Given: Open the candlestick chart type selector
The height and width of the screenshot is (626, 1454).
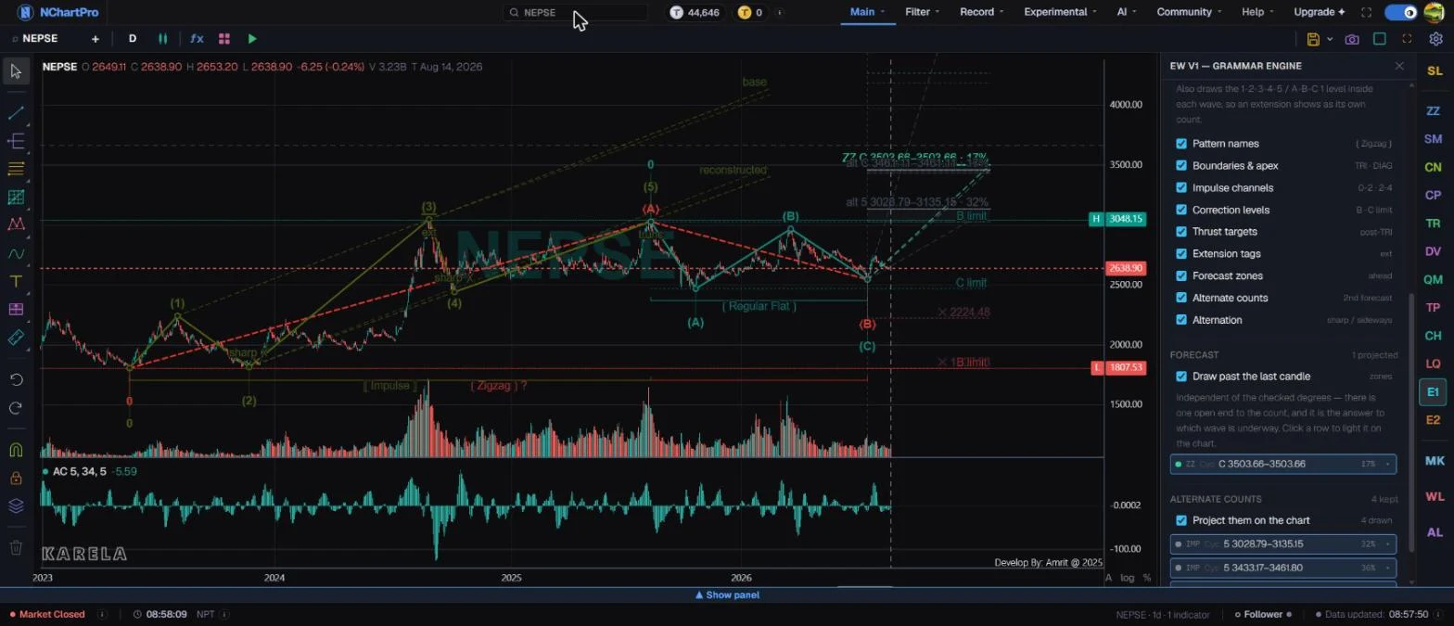Looking at the screenshot, I should [163, 39].
